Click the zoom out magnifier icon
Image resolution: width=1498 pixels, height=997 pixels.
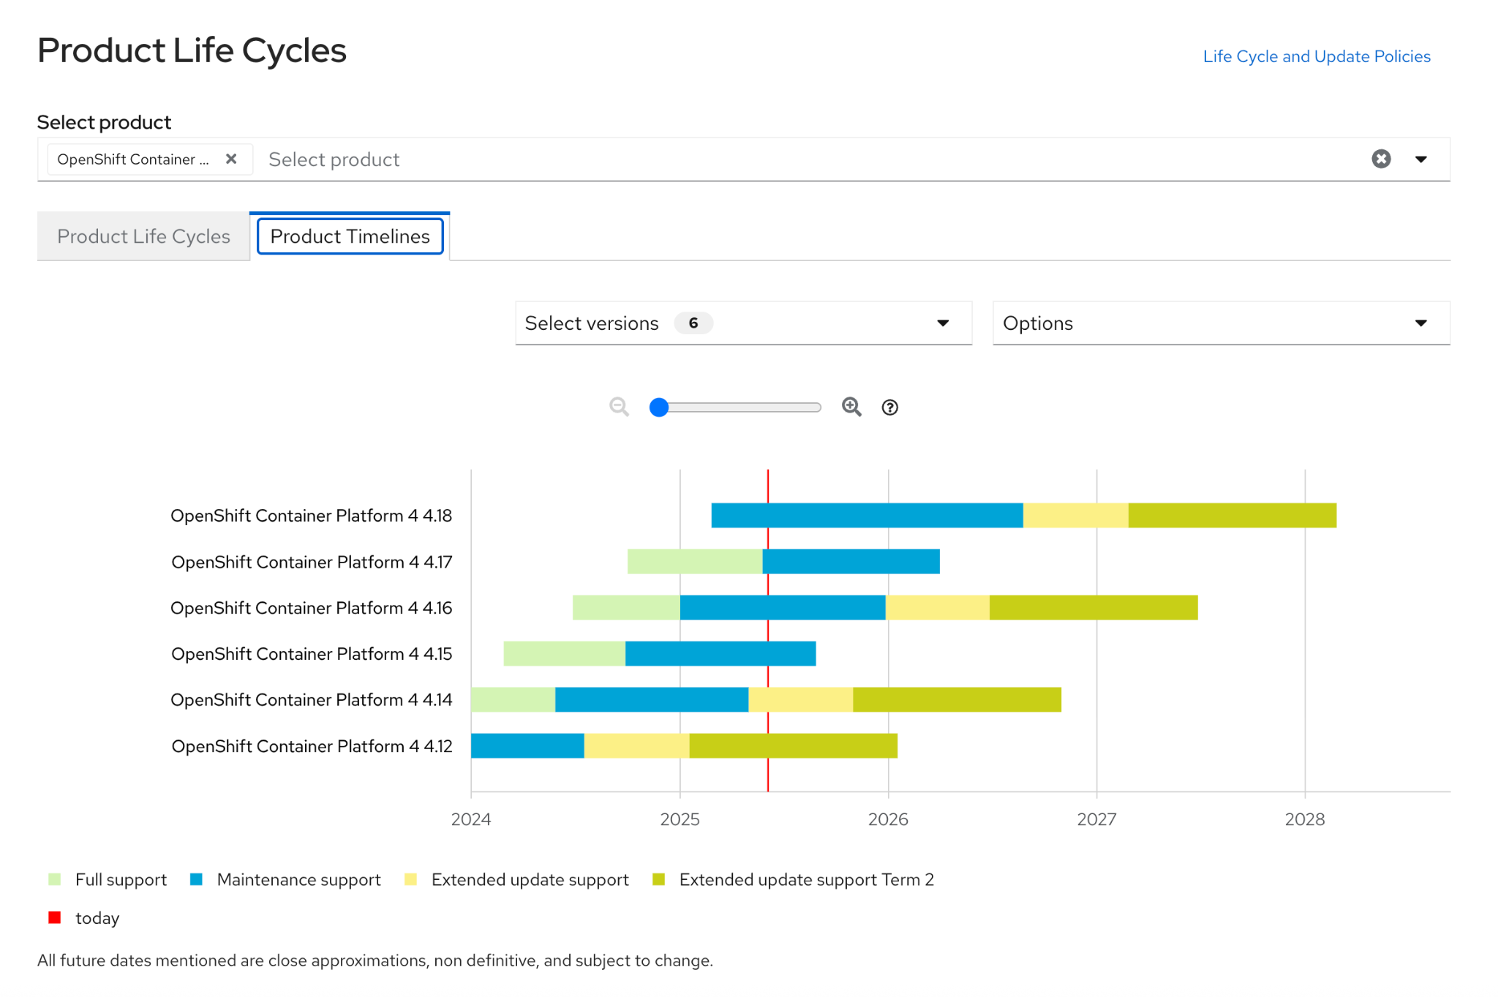pos(619,407)
